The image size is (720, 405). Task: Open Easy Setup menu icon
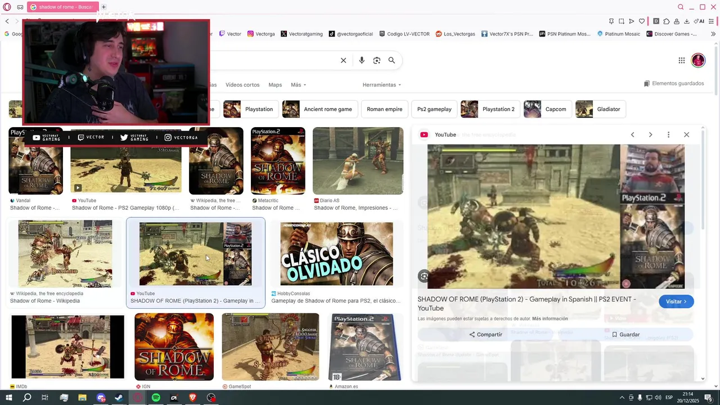click(x=712, y=21)
